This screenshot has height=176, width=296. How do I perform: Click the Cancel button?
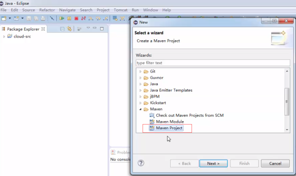(275, 163)
